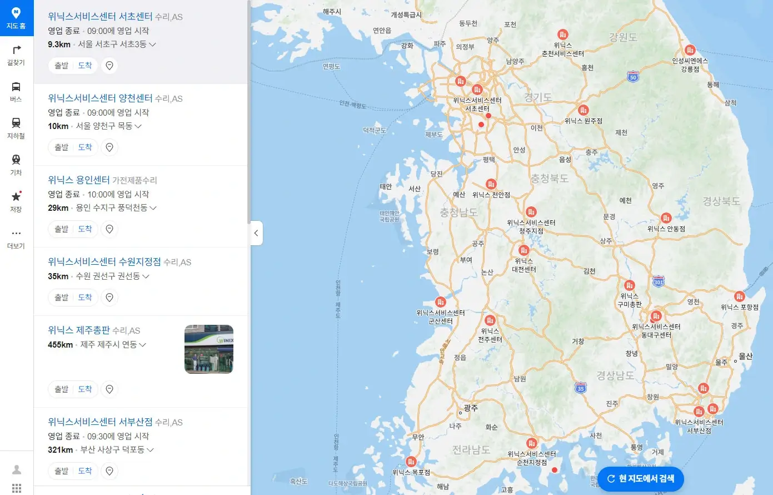Collapse the search results side panel
The image size is (773, 495).
point(256,233)
